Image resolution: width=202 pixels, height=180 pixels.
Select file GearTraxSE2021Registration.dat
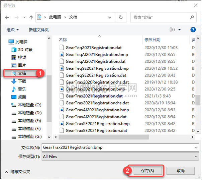coord(96,130)
